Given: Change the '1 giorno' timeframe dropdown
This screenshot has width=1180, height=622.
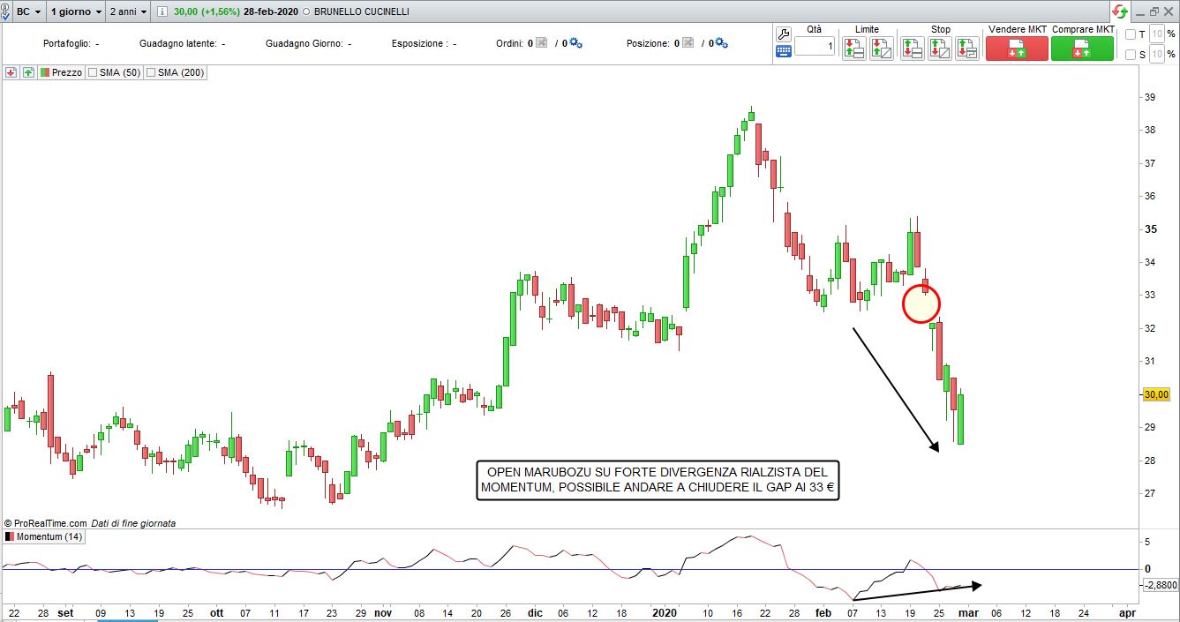Looking at the screenshot, I should point(74,11).
